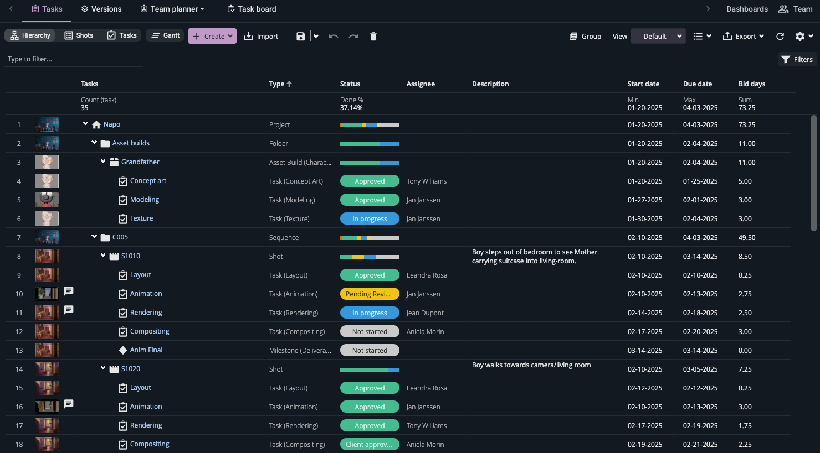Open the Filters panel
Image resolution: width=820 pixels, height=453 pixels.
(797, 60)
